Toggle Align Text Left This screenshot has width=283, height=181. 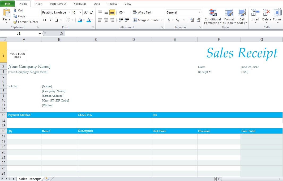tap(100, 20)
